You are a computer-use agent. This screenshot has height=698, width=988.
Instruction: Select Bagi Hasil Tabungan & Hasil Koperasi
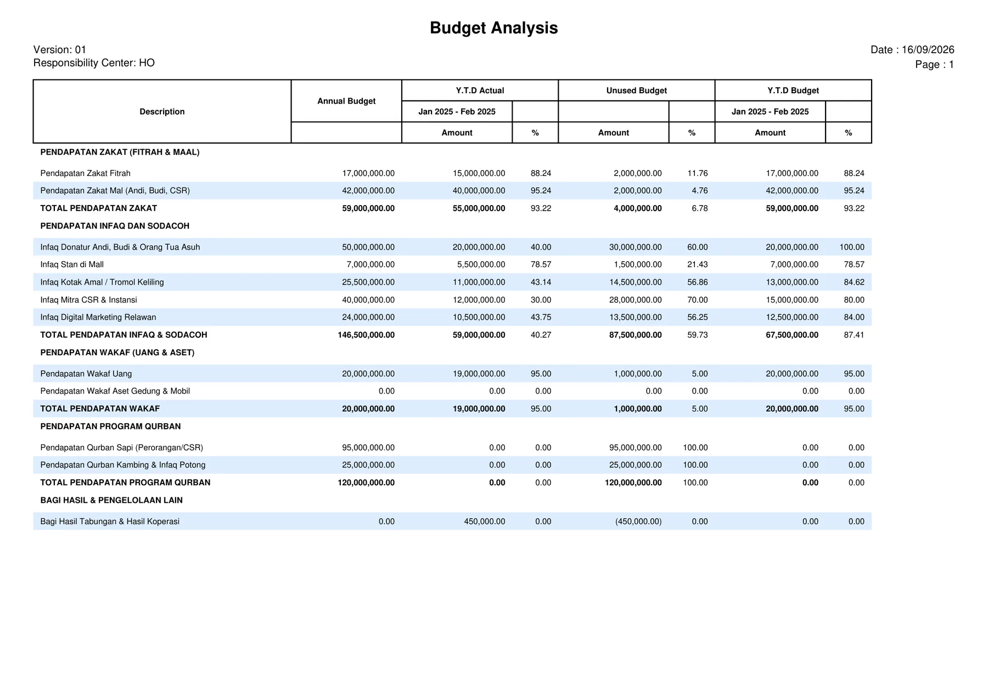click(x=110, y=521)
